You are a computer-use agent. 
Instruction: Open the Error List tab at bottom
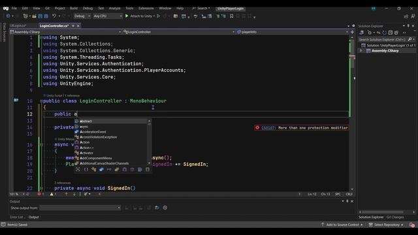click(x=18, y=217)
